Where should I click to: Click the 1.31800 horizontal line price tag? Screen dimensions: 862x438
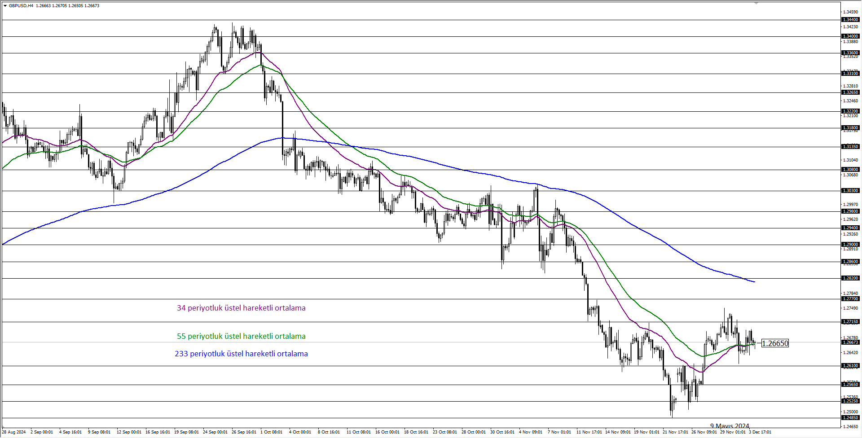[850, 128]
